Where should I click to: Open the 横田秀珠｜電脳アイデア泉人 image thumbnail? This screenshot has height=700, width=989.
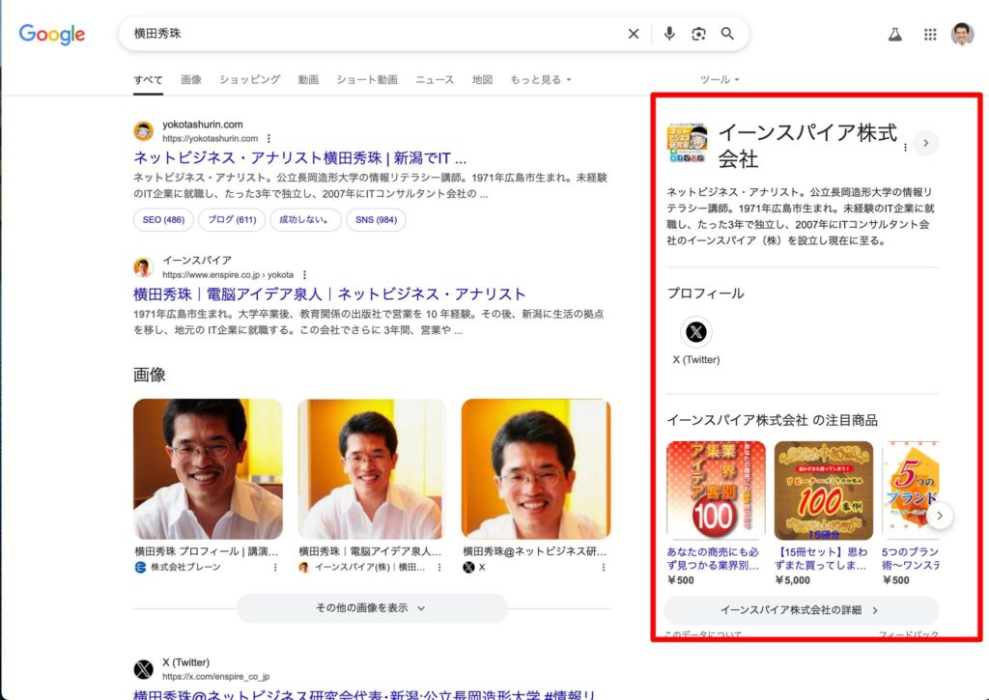(372, 469)
